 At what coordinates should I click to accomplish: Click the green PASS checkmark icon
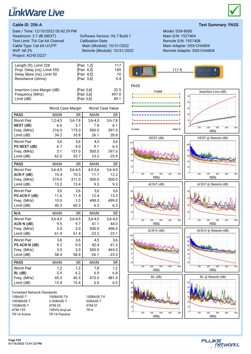click(234, 10)
